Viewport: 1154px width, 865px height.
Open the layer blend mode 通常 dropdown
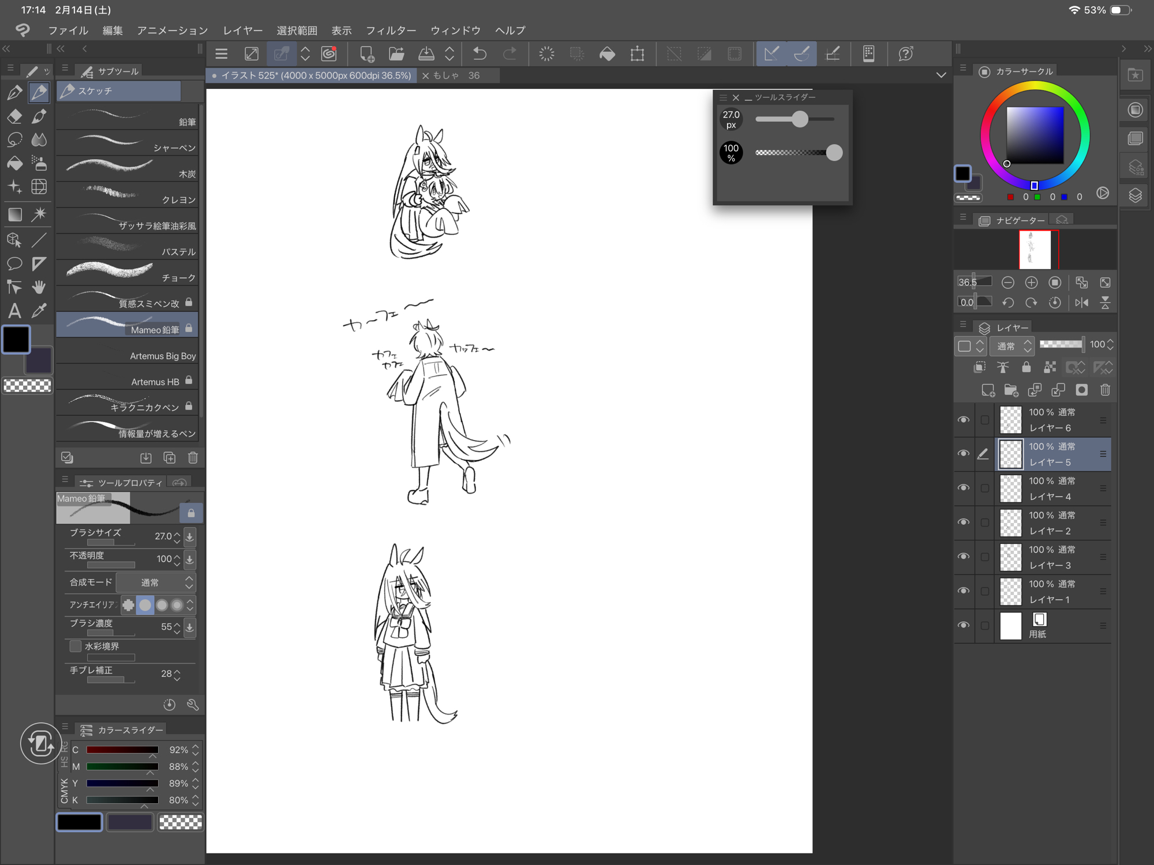[1012, 346]
